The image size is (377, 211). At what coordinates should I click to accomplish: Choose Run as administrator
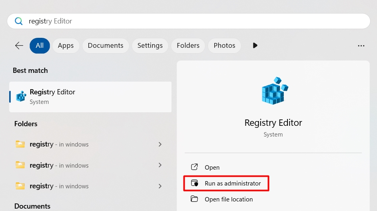(226, 184)
